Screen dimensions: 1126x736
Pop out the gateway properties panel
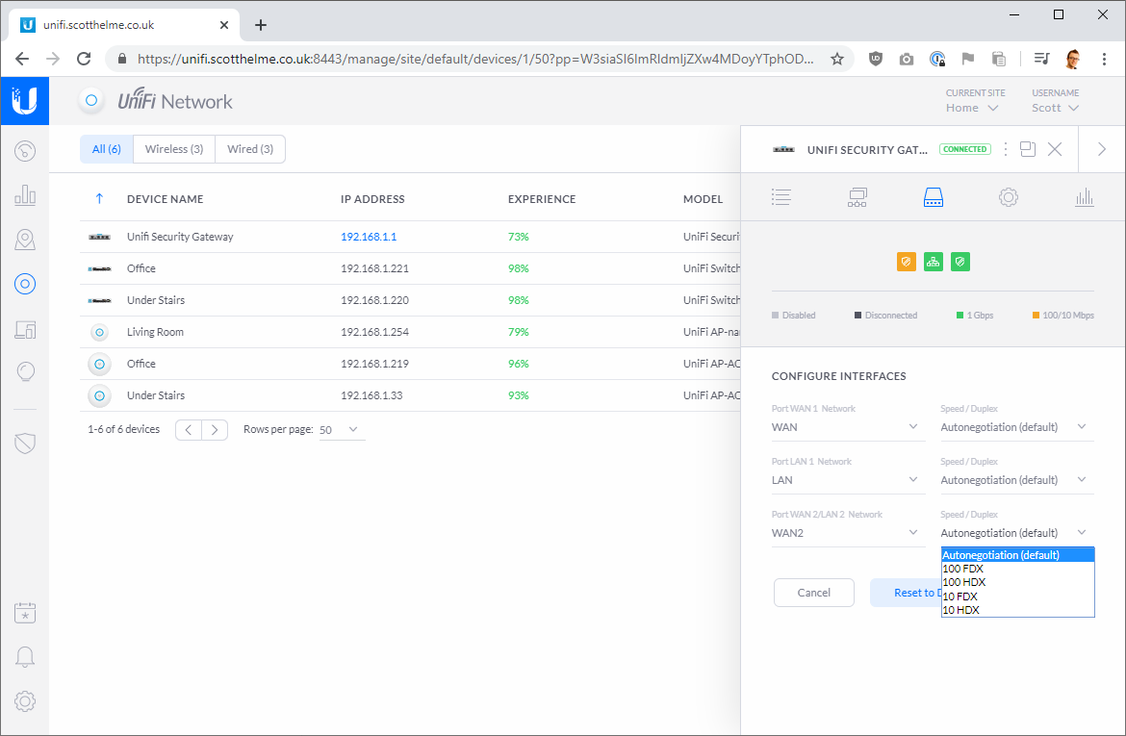[x=1028, y=149]
